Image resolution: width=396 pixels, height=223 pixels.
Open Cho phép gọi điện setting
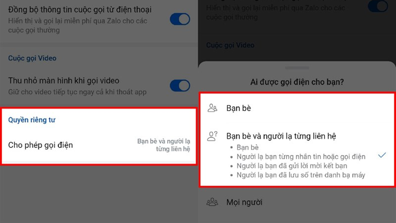(x=99, y=145)
